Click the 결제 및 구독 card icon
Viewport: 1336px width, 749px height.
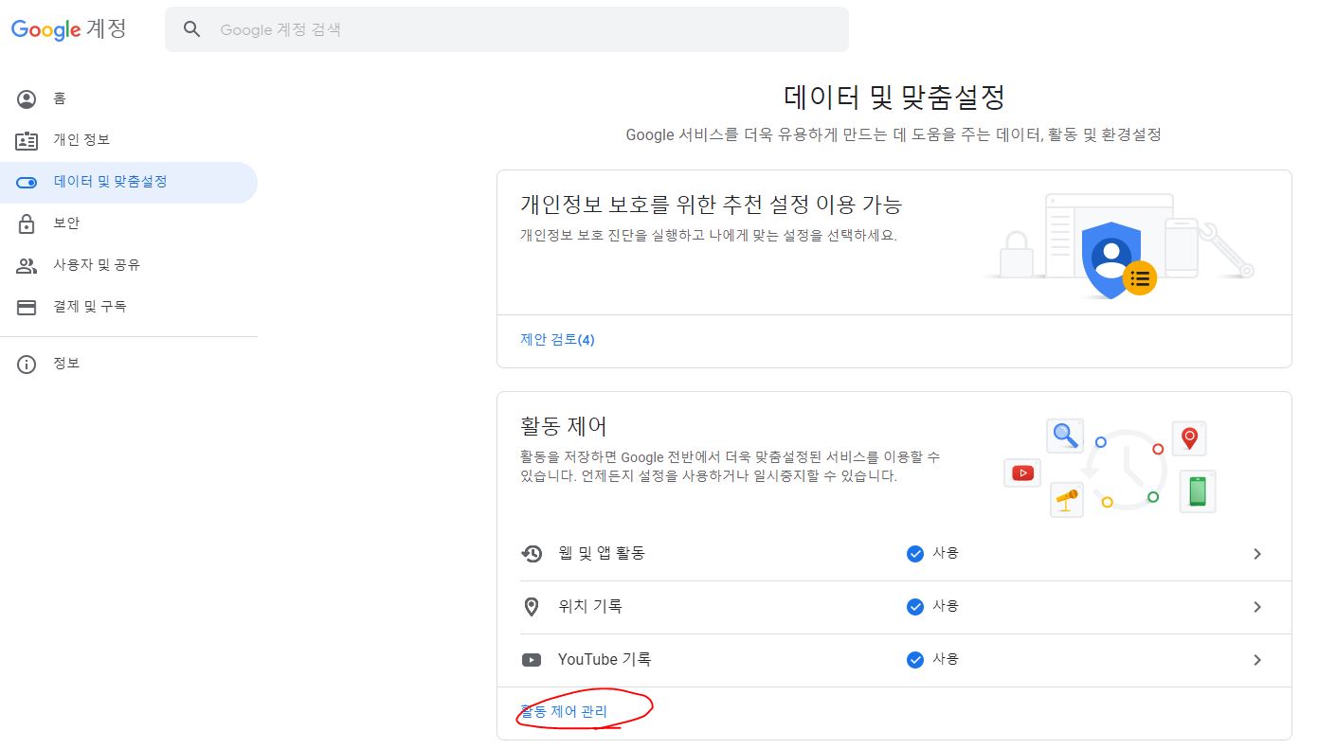pyautogui.click(x=27, y=307)
